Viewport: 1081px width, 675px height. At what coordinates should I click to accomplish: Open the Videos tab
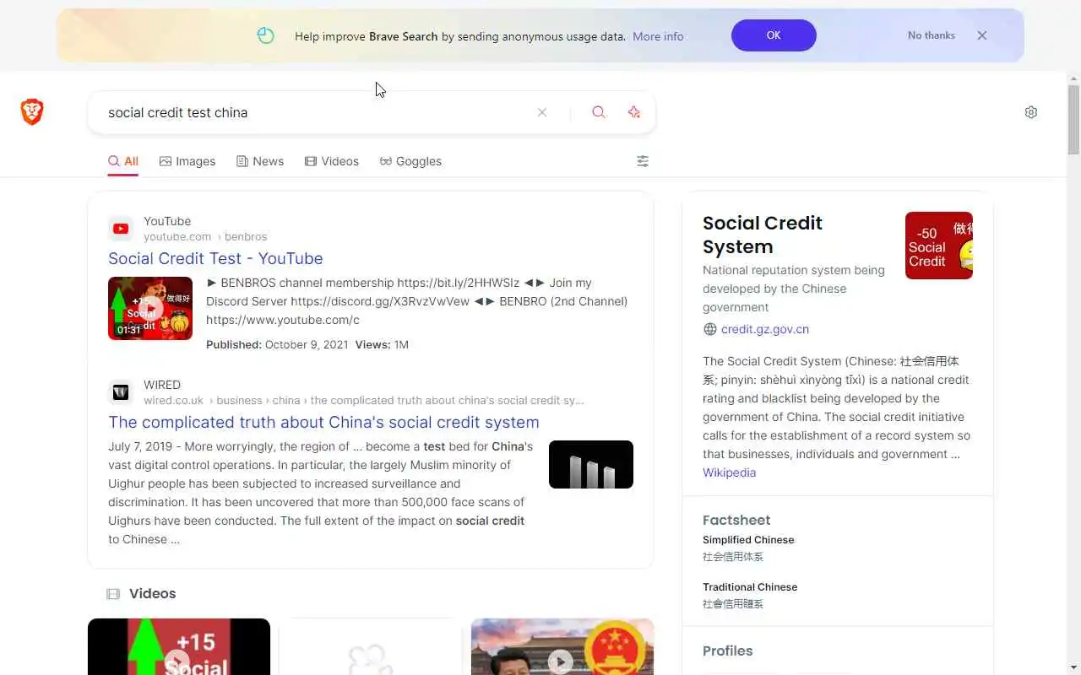tap(332, 161)
